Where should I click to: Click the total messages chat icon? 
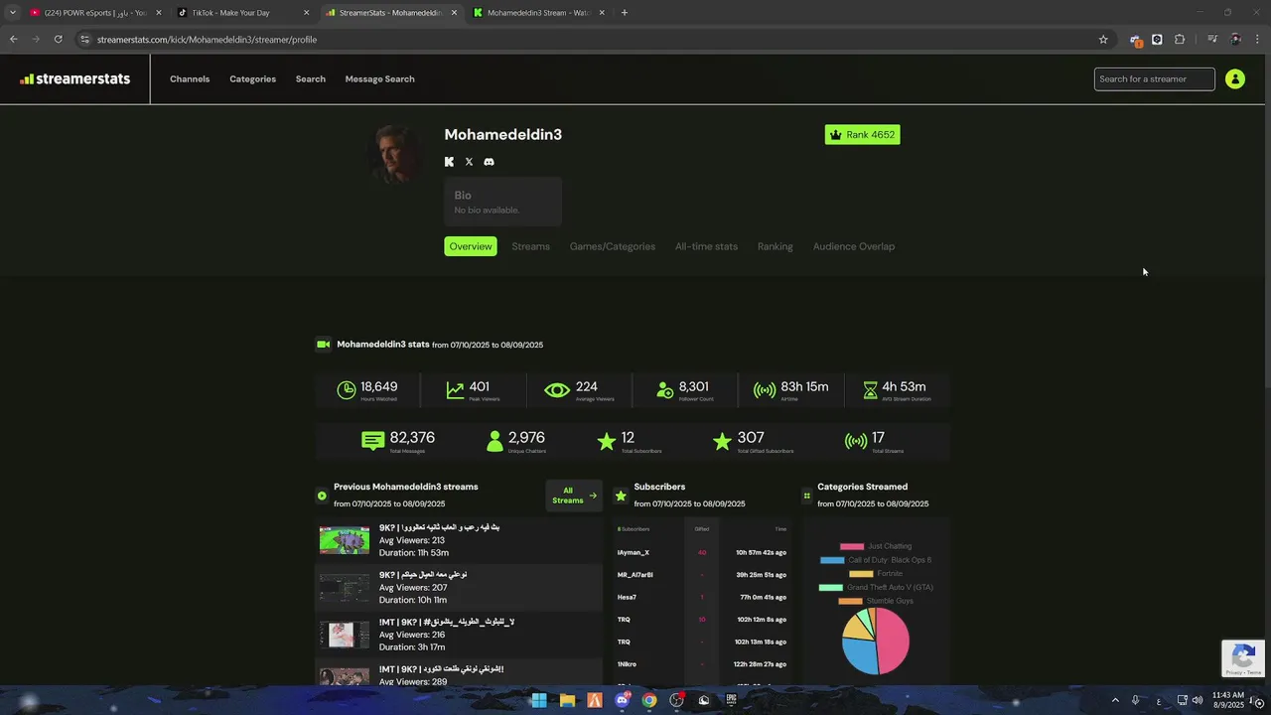click(x=372, y=441)
